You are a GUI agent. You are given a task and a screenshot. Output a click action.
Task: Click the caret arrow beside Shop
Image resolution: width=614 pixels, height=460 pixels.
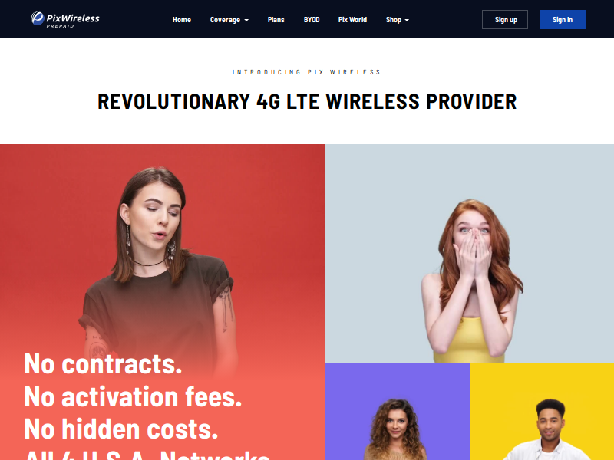coord(407,20)
